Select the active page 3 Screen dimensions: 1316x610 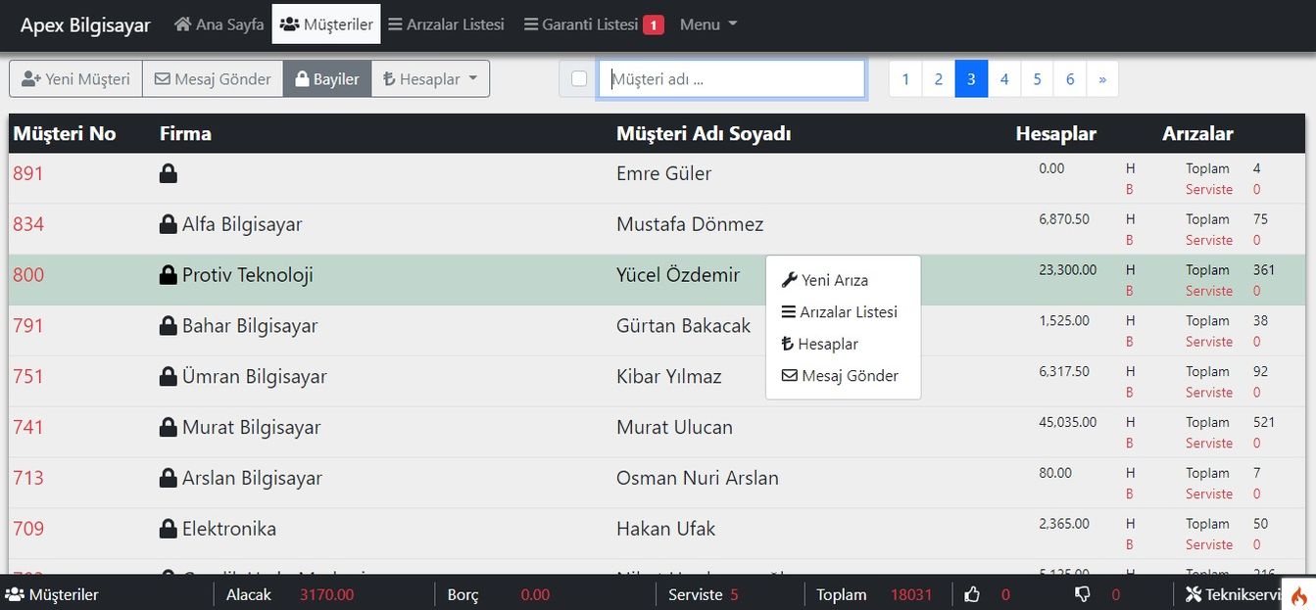971,79
